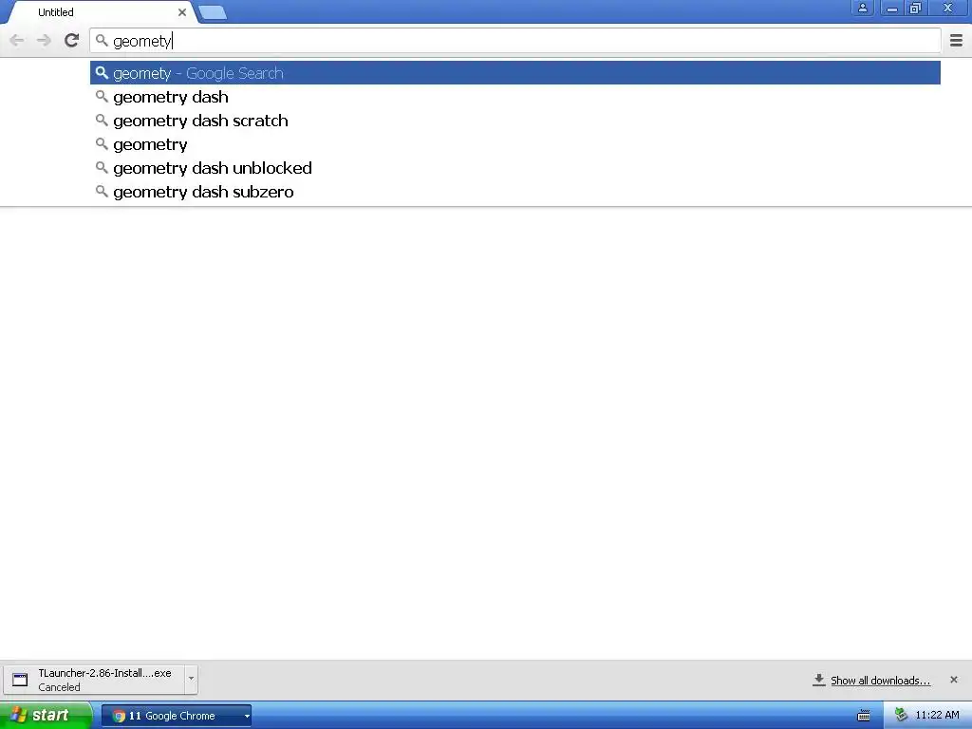The height and width of the screenshot is (729, 972).
Task: Click safely remove hardware tray icon
Action: (902, 716)
